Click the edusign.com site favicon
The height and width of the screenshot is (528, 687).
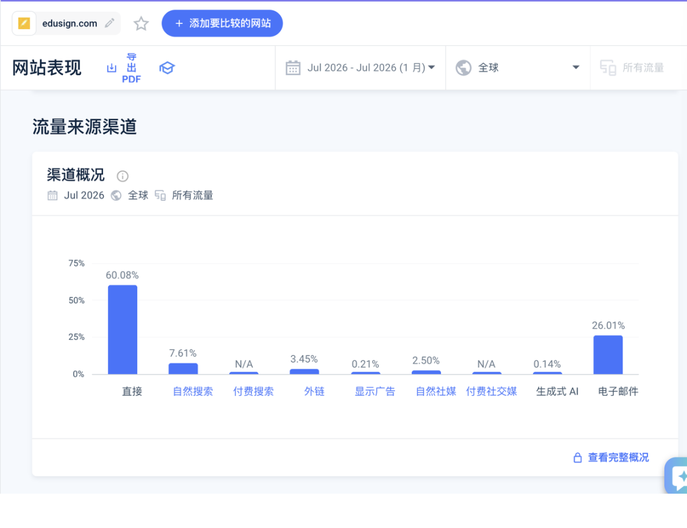point(24,24)
